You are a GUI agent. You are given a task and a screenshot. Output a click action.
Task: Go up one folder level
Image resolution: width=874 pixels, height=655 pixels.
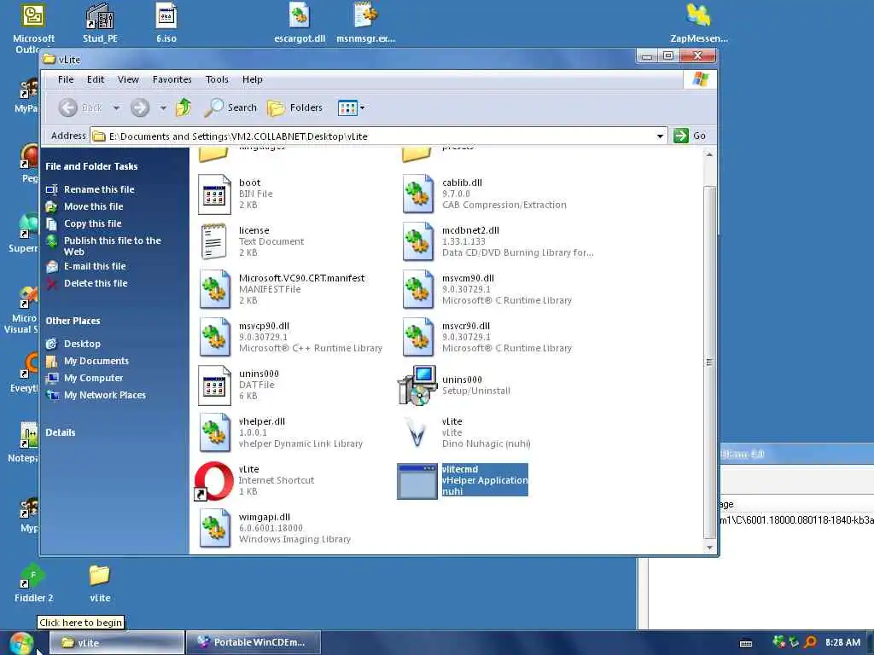point(184,107)
